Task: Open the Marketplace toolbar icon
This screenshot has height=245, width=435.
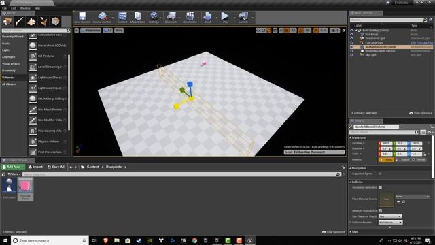Action: [137, 18]
